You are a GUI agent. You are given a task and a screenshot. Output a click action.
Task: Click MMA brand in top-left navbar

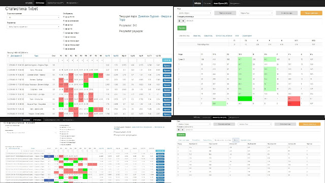point(29,3)
